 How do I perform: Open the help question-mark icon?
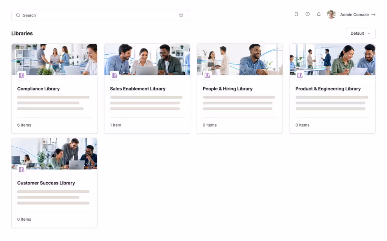coord(308,14)
